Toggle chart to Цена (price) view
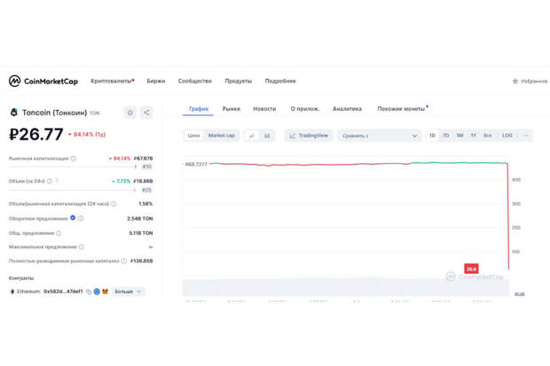Viewport: 550px width, 366px height. click(x=193, y=136)
